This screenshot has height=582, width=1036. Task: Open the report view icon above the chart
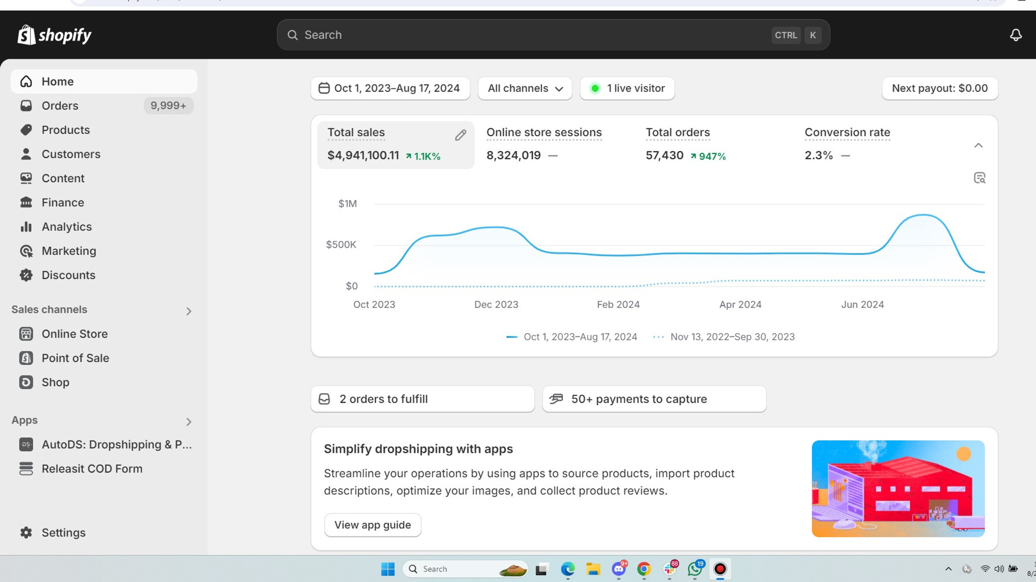pos(979,178)
